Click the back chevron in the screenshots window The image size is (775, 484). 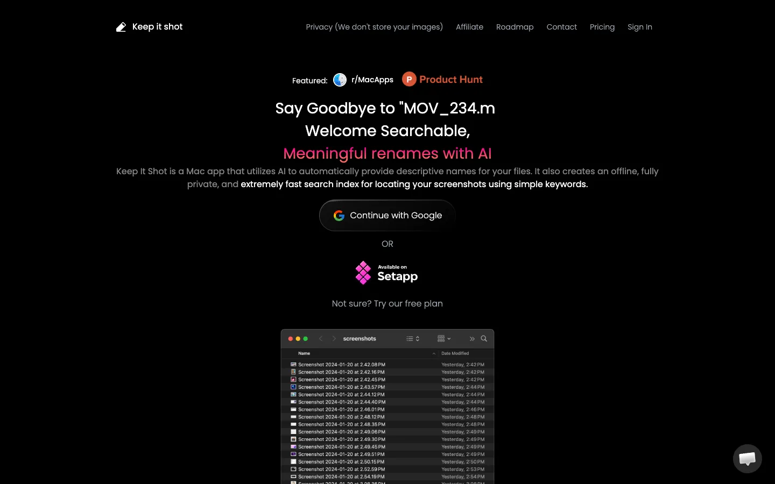pos(321,339)
